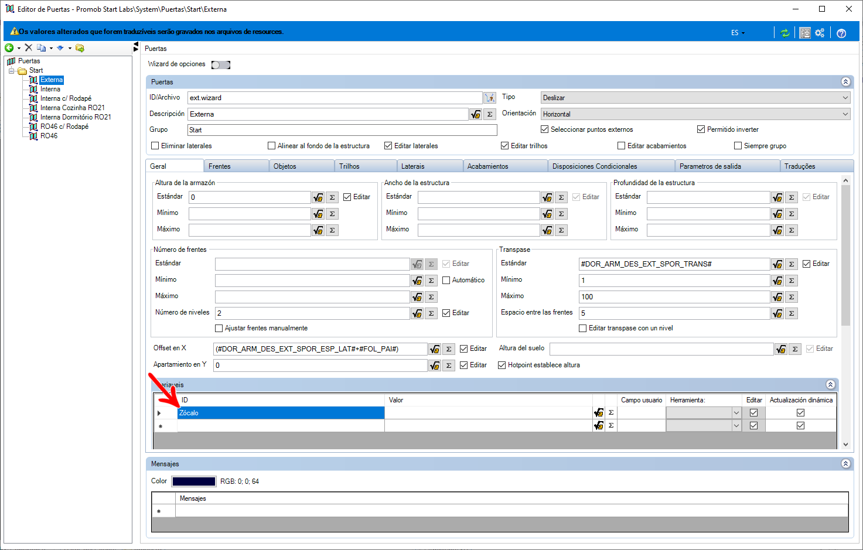Image resolution: width=863 pixels, height=550 pixels.
Task: Switch to the Objetos tab
Action: [x=302, y=166]
